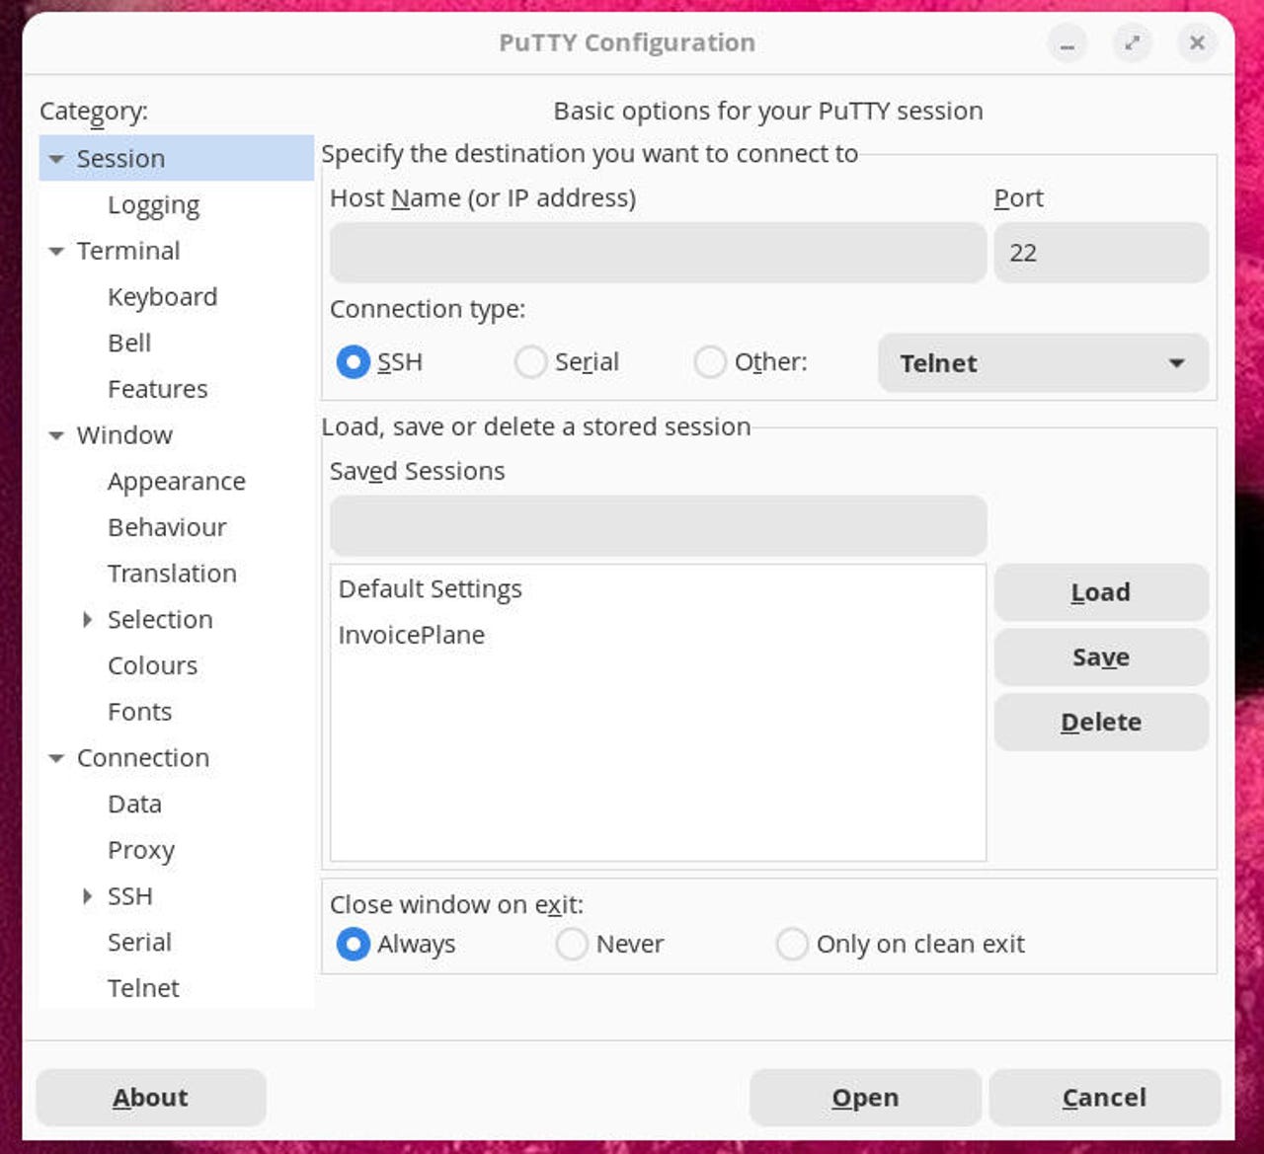Collapse the Connection category arrow

(x=56, y=759)
